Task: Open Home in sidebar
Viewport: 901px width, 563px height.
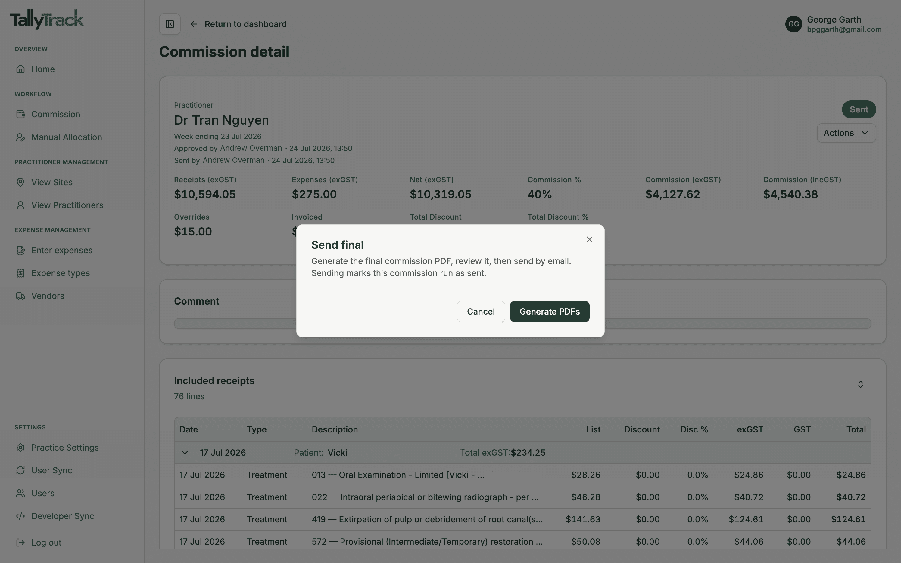Action: [43, 69]
